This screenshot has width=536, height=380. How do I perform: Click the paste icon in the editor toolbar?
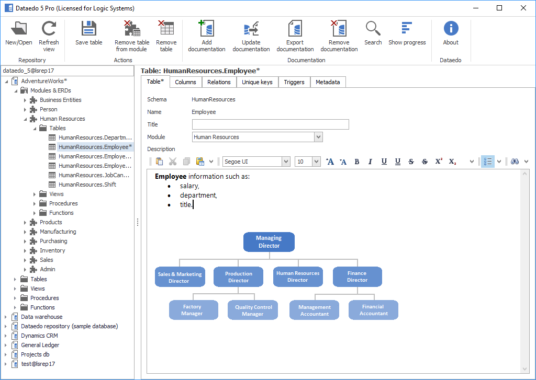pos(159,162)
